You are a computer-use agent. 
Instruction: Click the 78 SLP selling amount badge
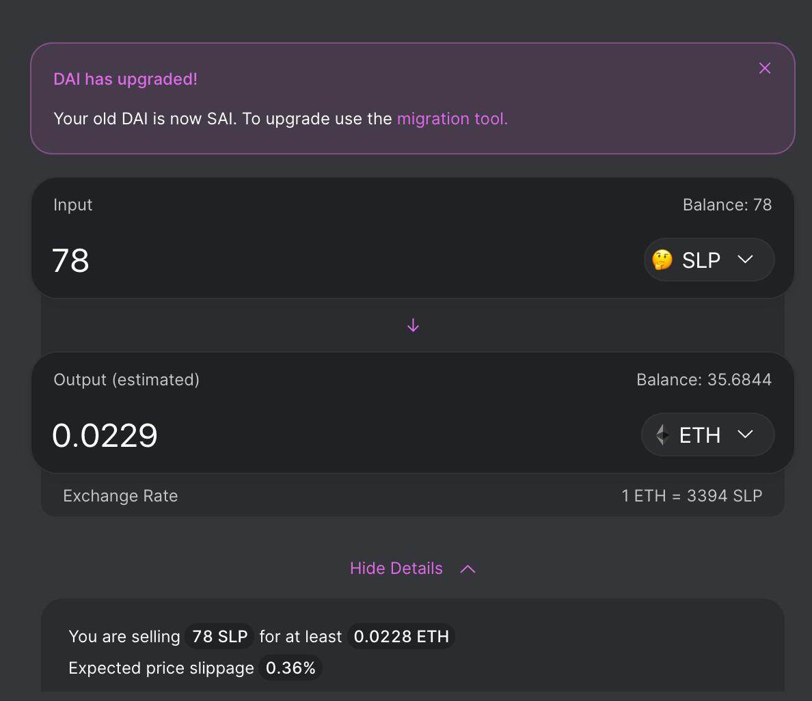coord(219,636)
